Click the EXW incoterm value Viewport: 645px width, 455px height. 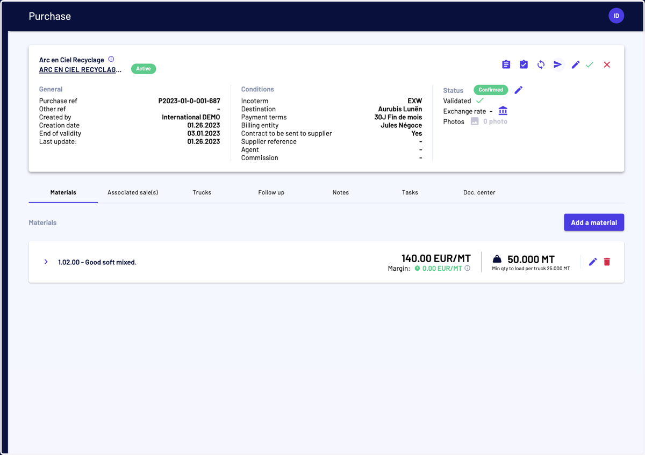[x=415, y=101]
